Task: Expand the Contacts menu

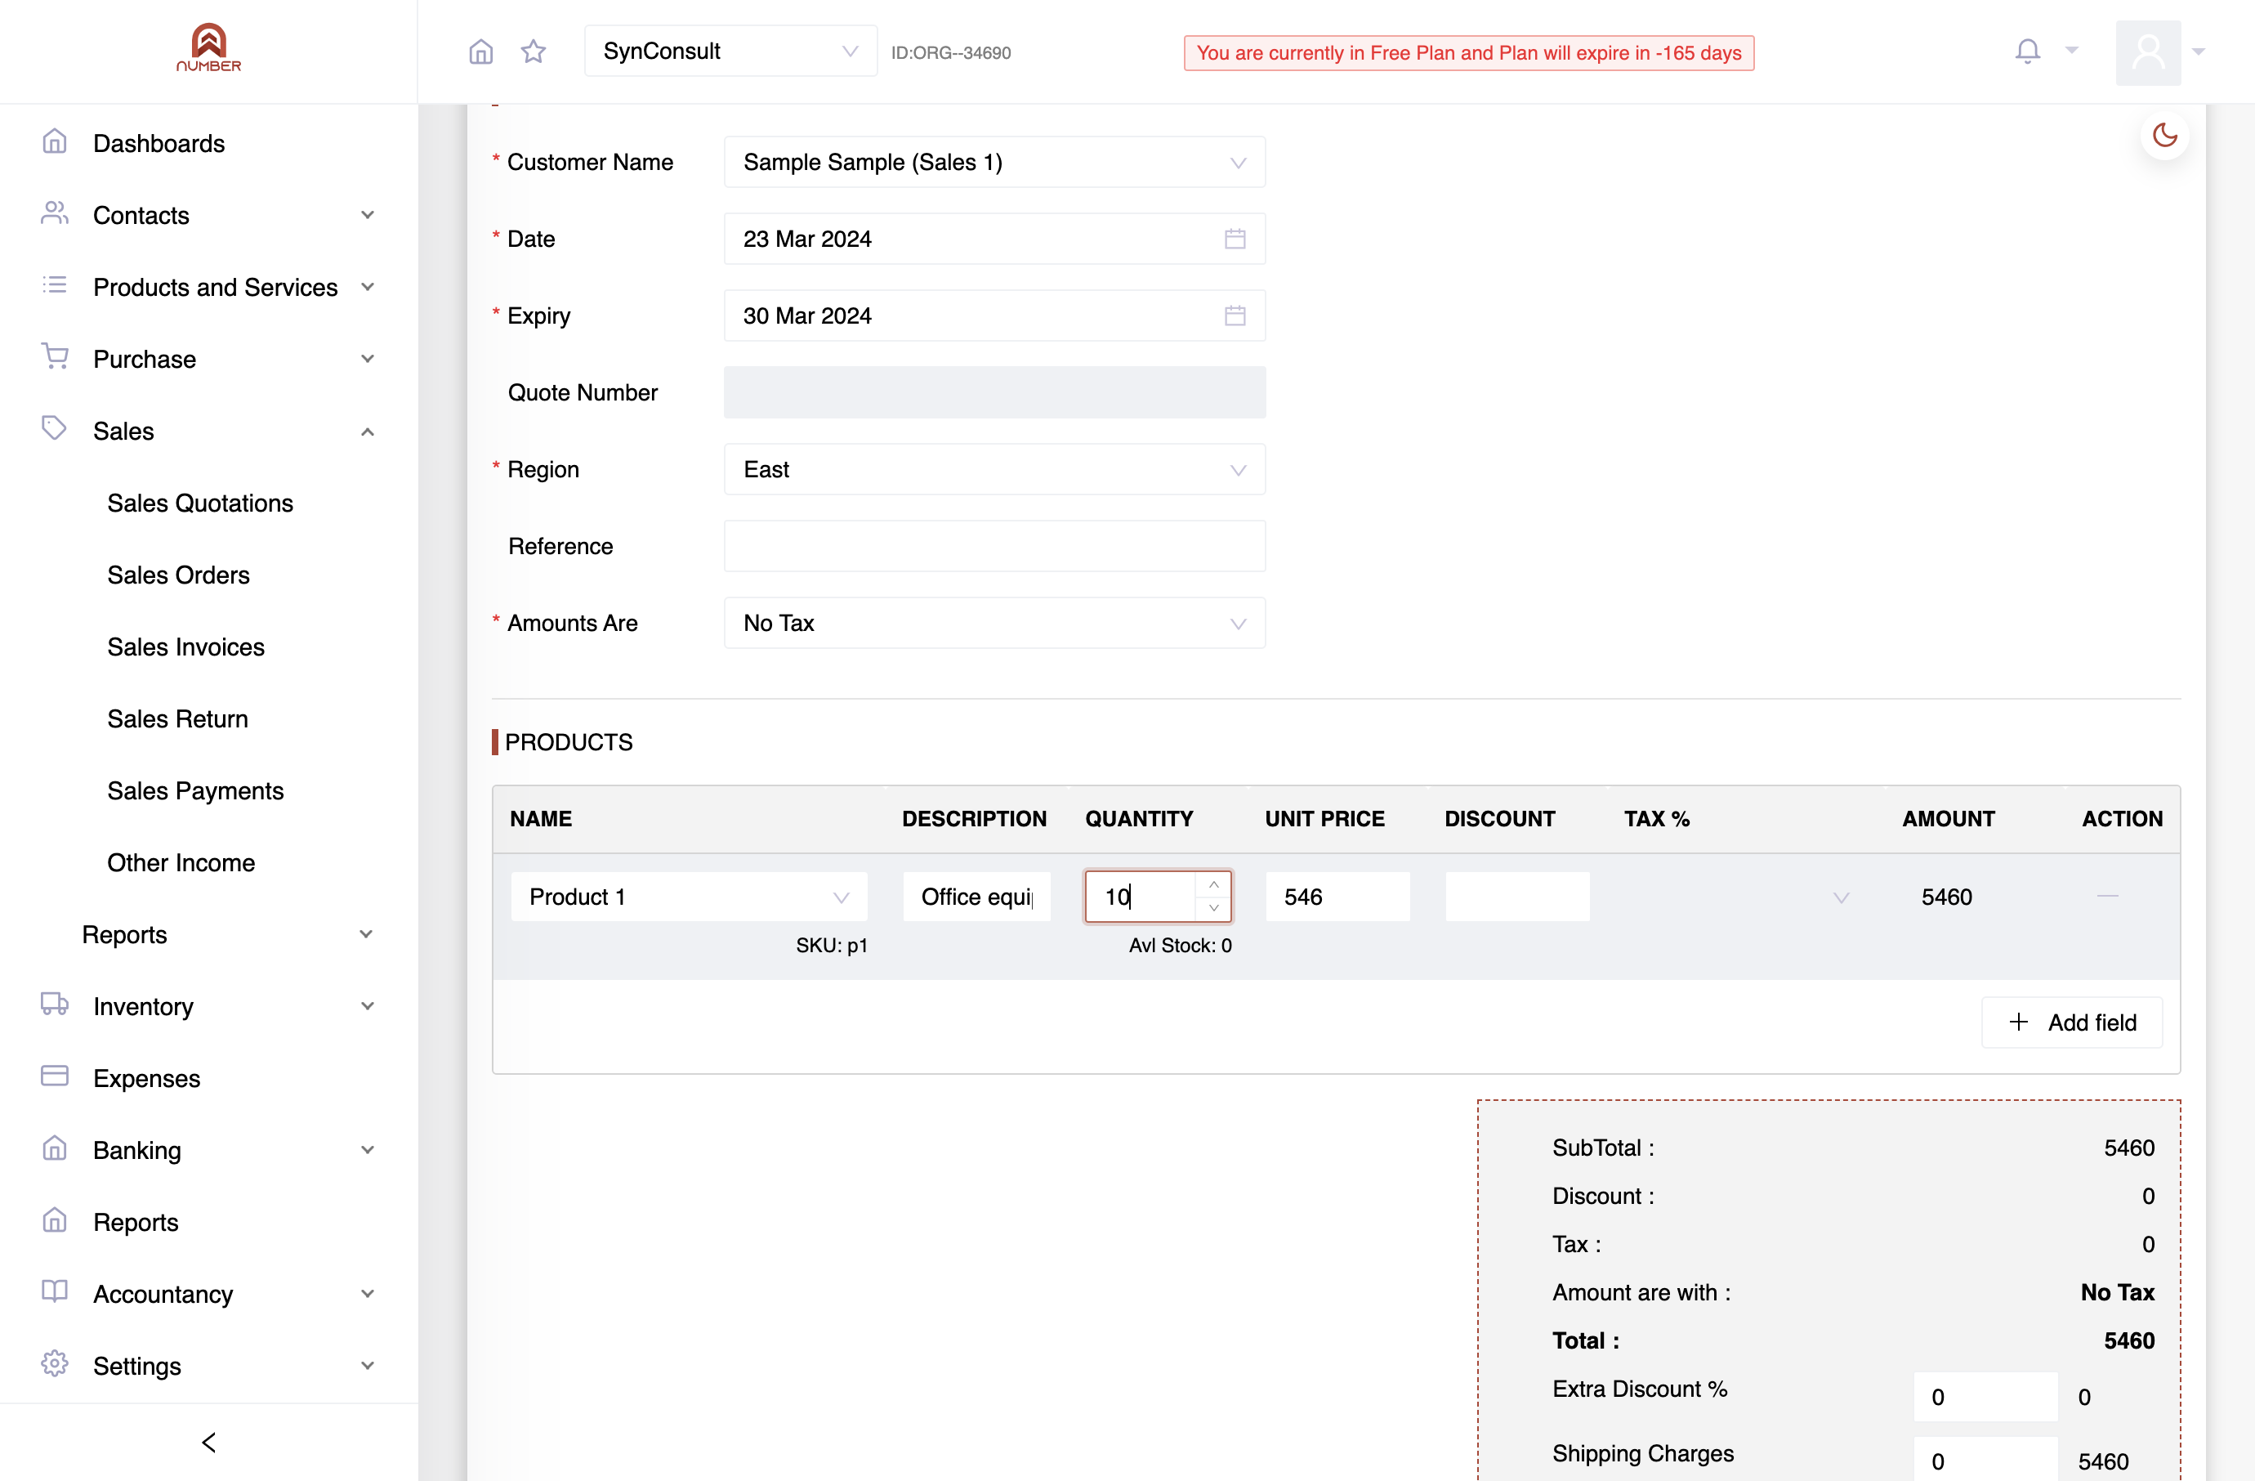Action: click(x=208, y=215)
